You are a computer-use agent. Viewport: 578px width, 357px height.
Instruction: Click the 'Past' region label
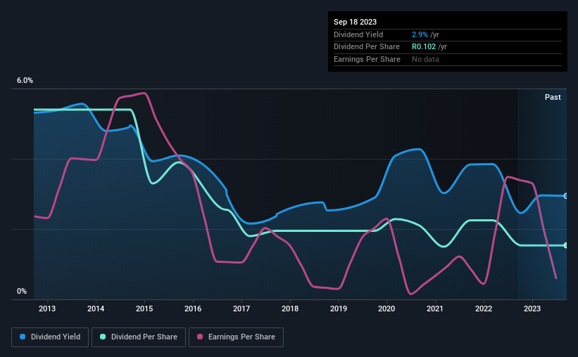point(553,97)
